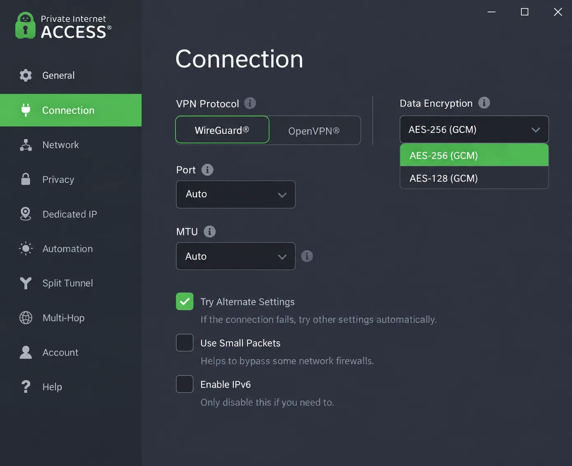Click the Connection plug icon
Screen dimensions: 572x466
(26, 110)
